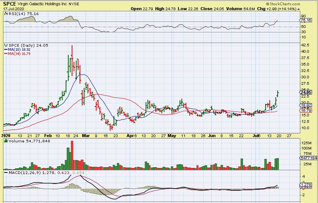This screenshot has height=203, width=318.
Task: Click the 0.623 MACD signal value
Action: click(x=63, y=172)
